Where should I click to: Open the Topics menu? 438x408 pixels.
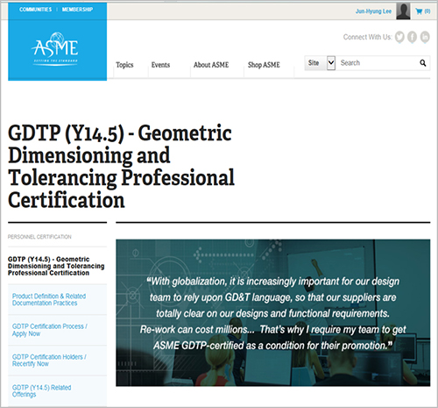[x=124, y=65]
